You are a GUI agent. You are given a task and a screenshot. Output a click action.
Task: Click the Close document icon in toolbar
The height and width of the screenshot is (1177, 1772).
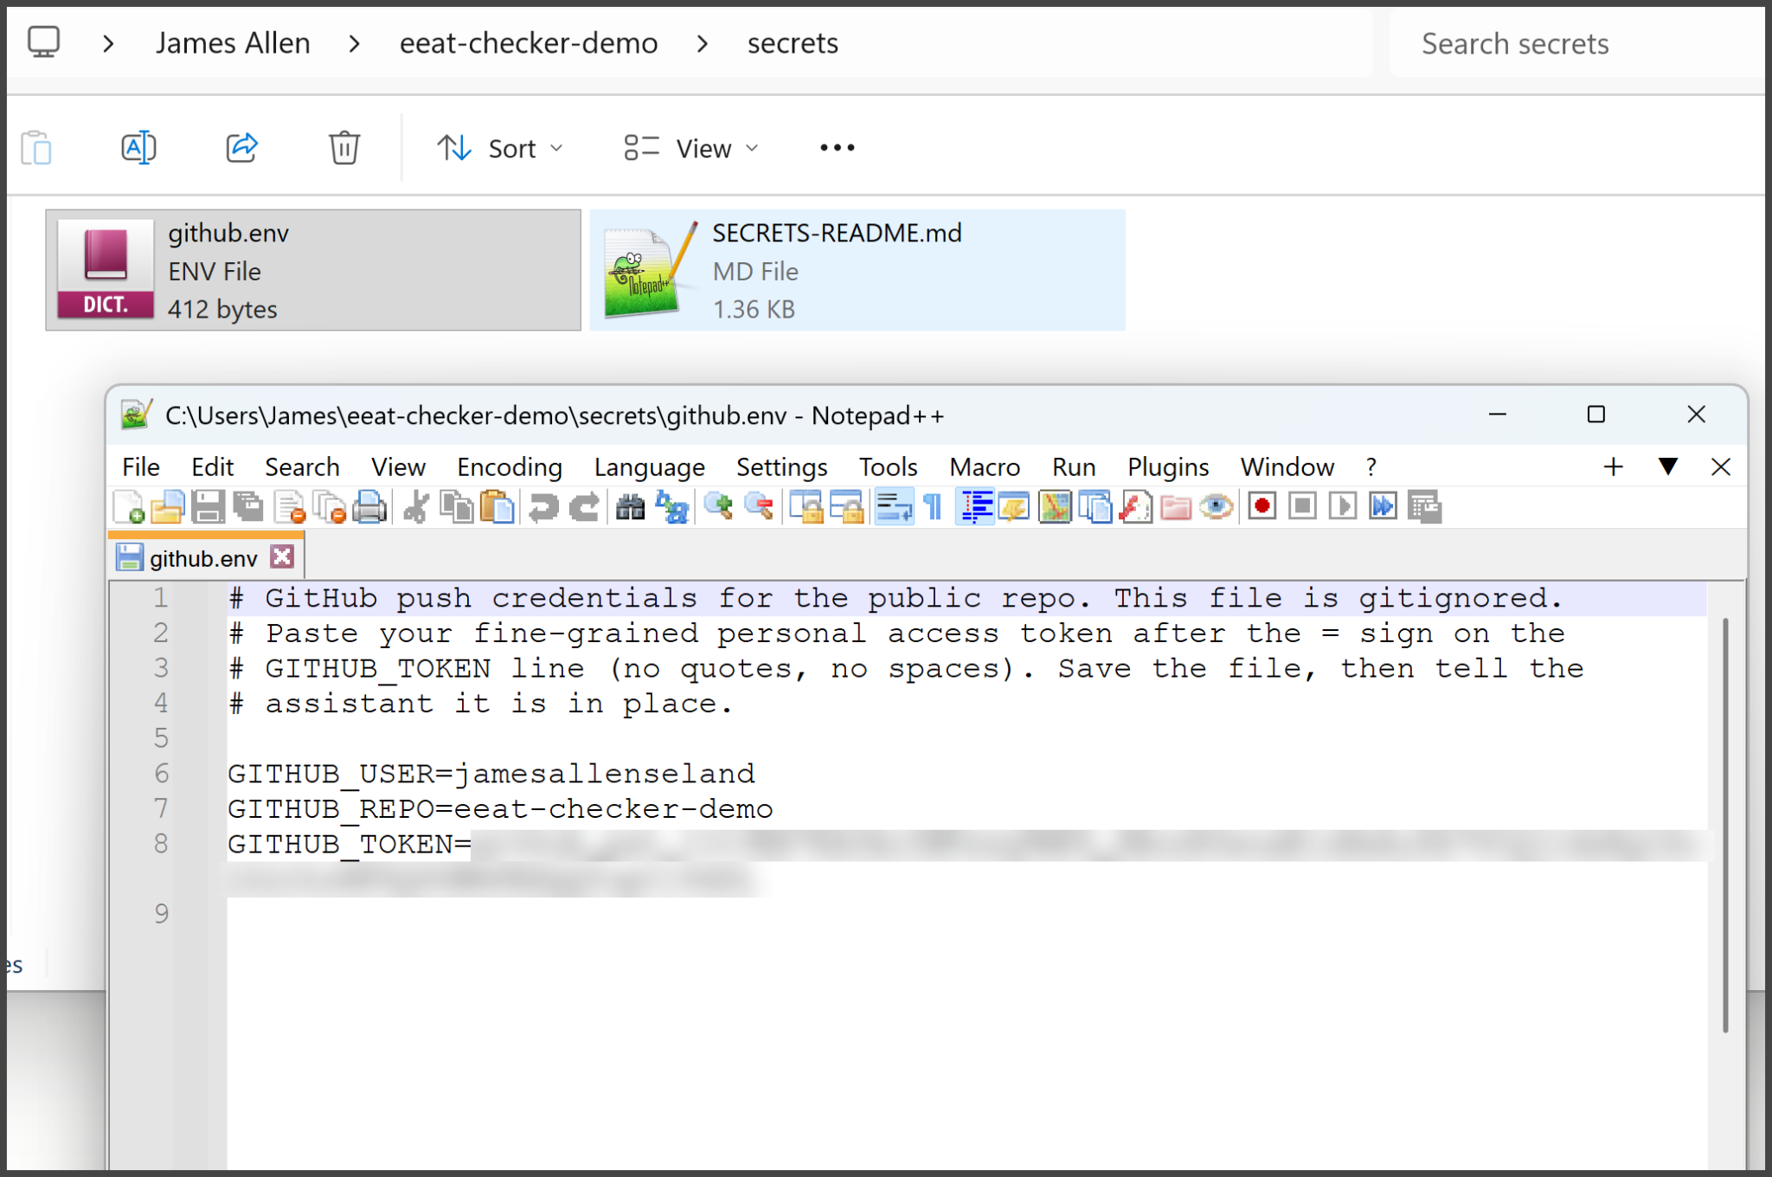click(x=289, y=507)
